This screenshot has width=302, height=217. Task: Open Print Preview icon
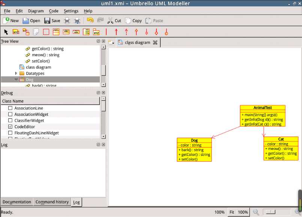point(77,21)
